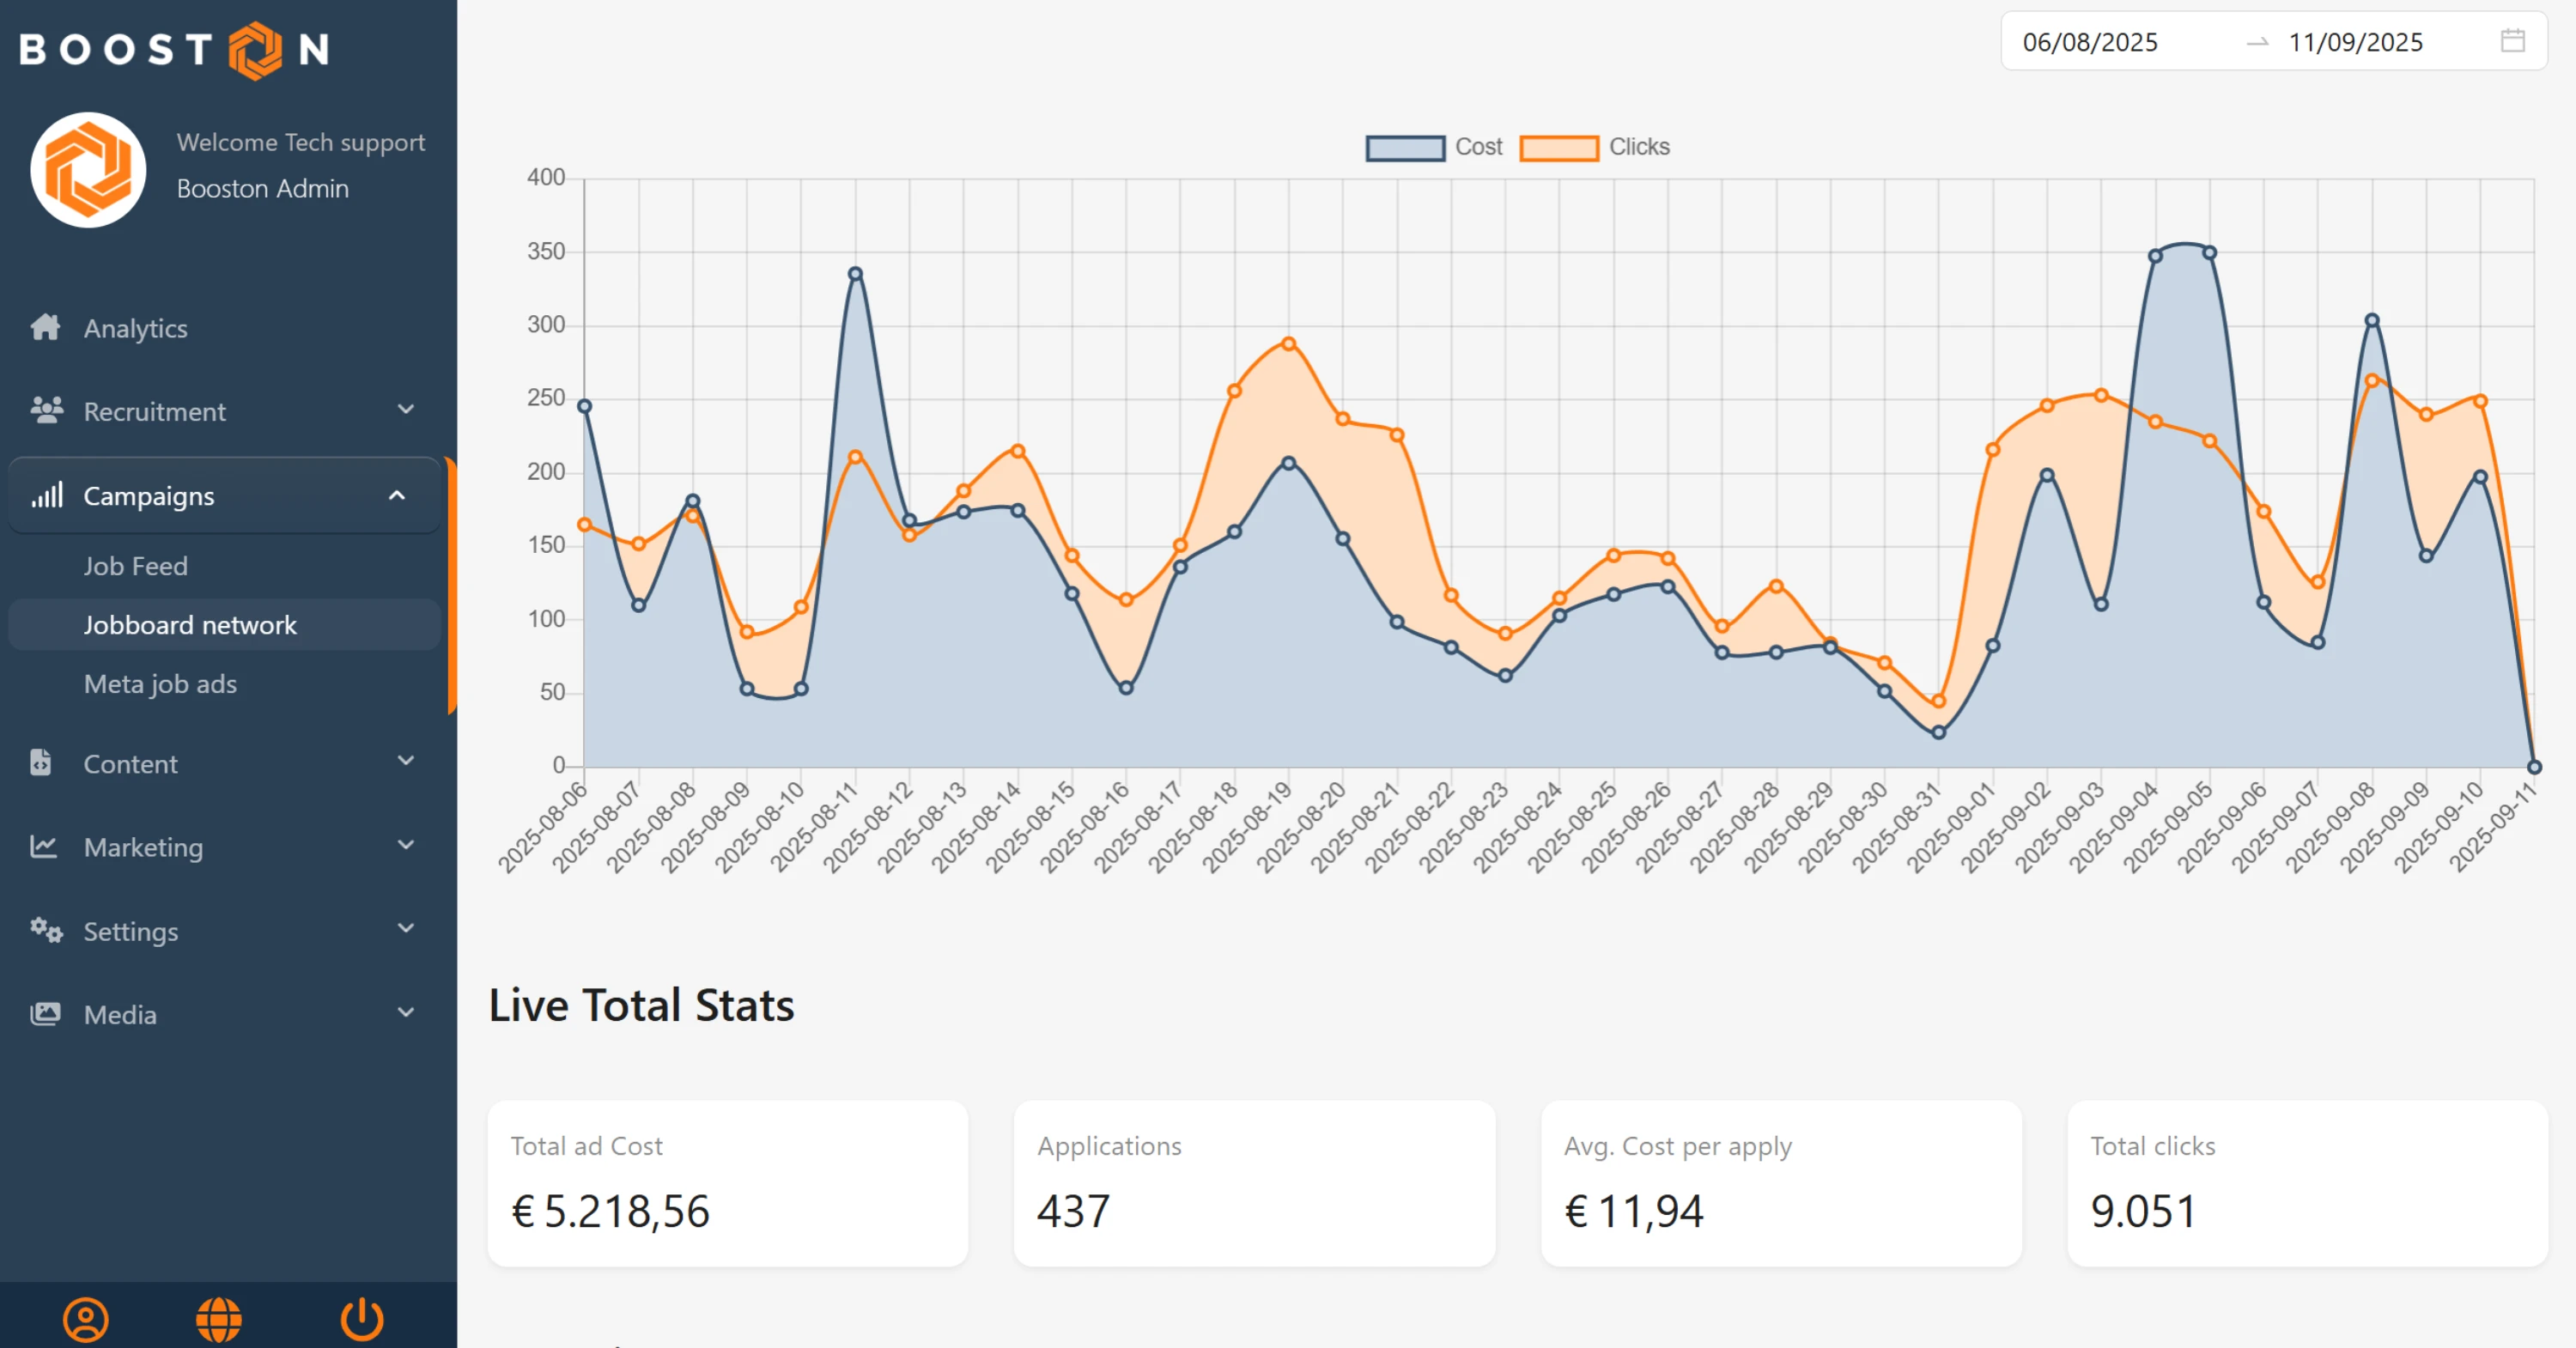
Task: Click the Recruitment people icon
Action: (46, 410)
